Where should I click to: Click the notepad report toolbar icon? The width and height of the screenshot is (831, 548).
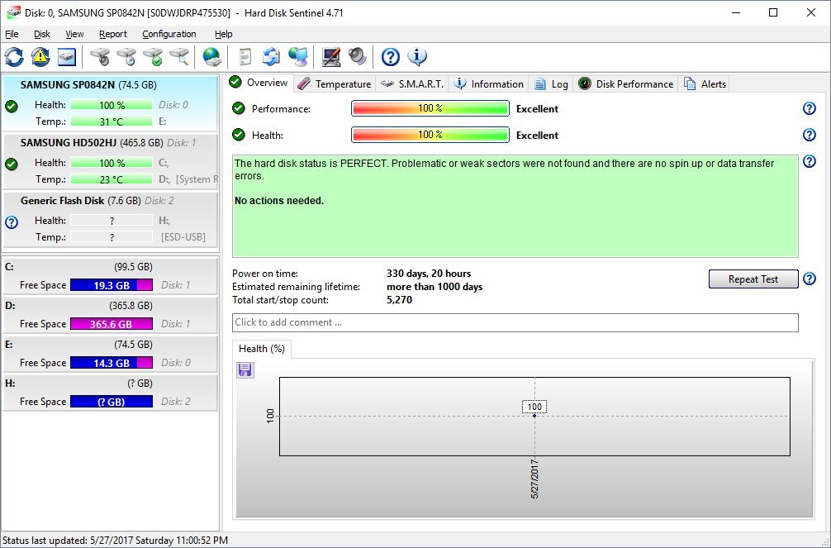point(245,57)
